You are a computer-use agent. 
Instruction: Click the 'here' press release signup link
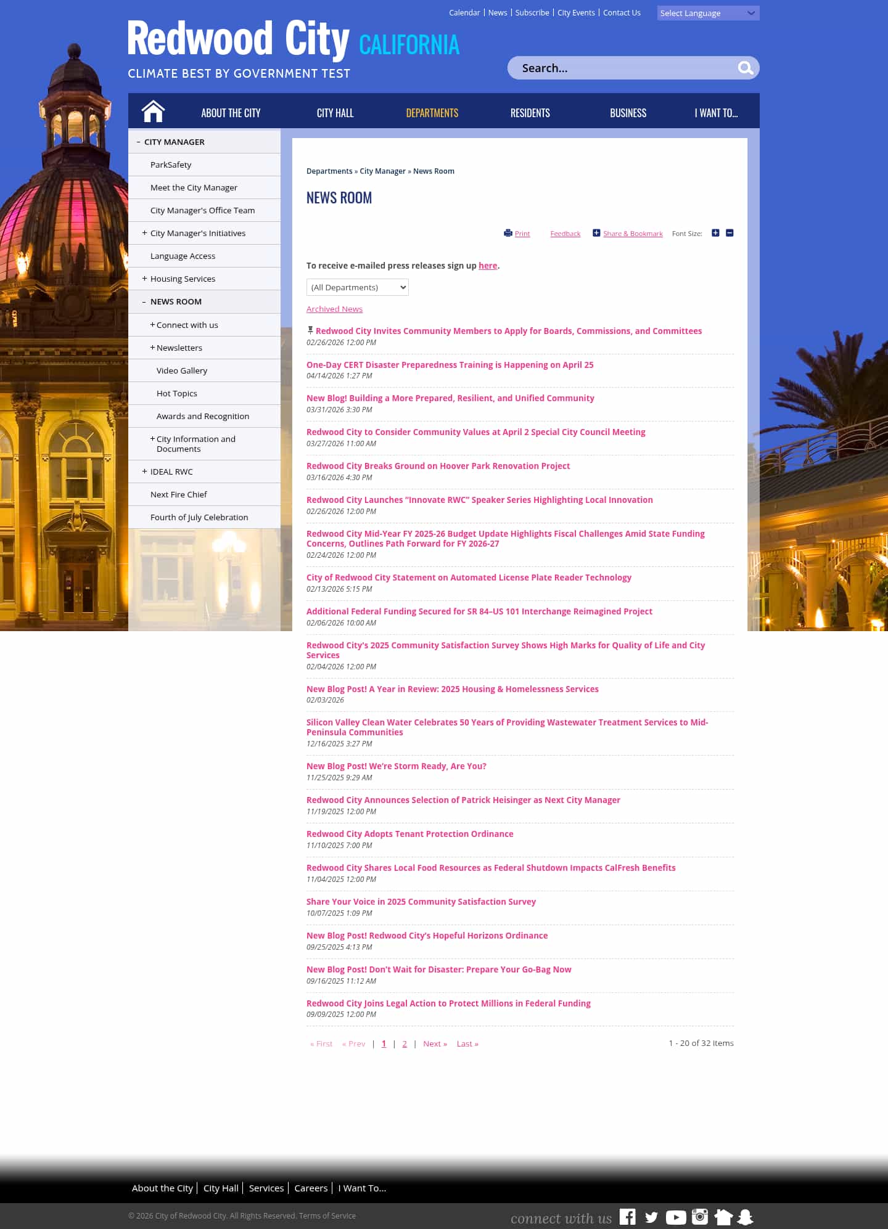pos(488,266)
